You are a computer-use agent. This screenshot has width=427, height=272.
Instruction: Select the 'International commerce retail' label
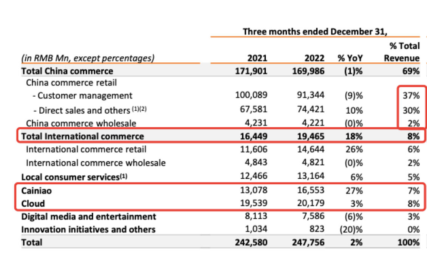86,150
